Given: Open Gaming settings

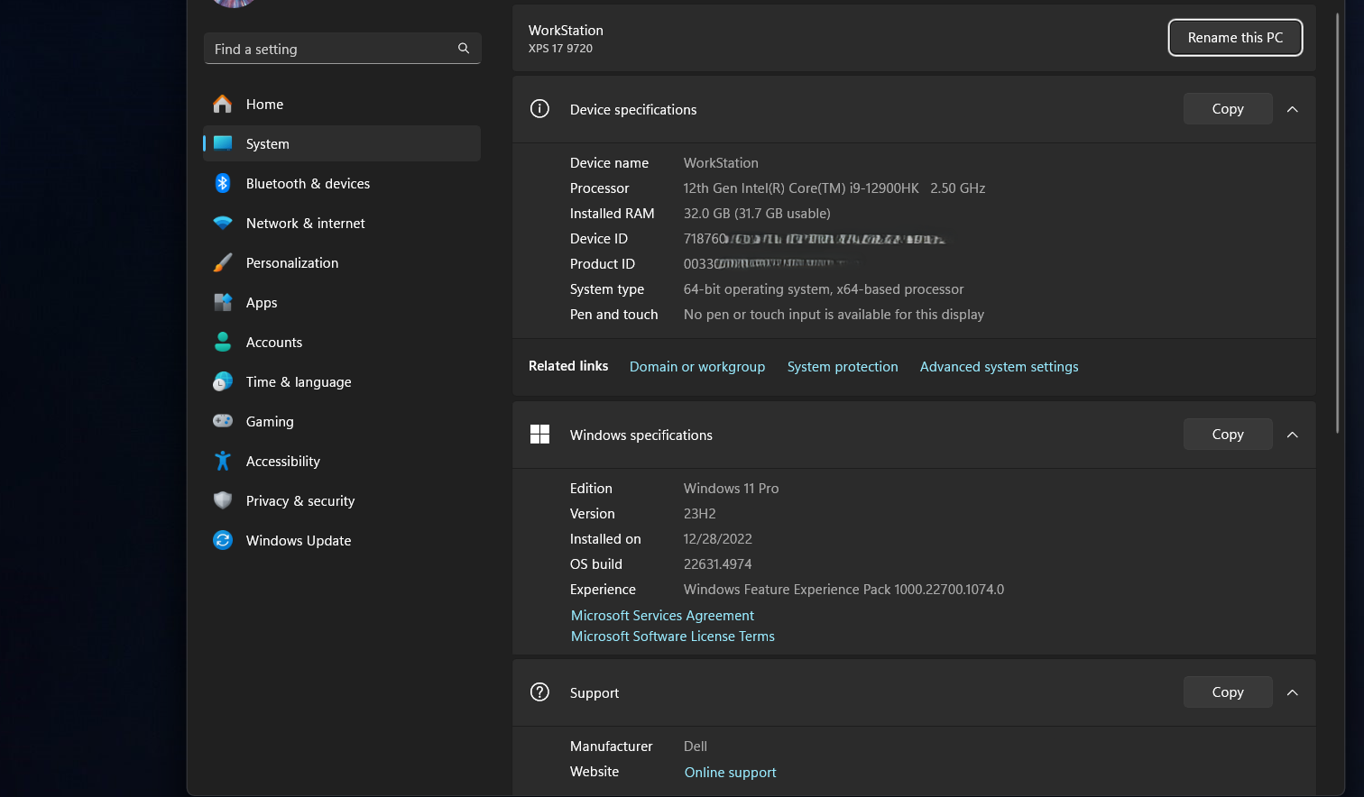Looking at the screenshot, I should [342, 421].
